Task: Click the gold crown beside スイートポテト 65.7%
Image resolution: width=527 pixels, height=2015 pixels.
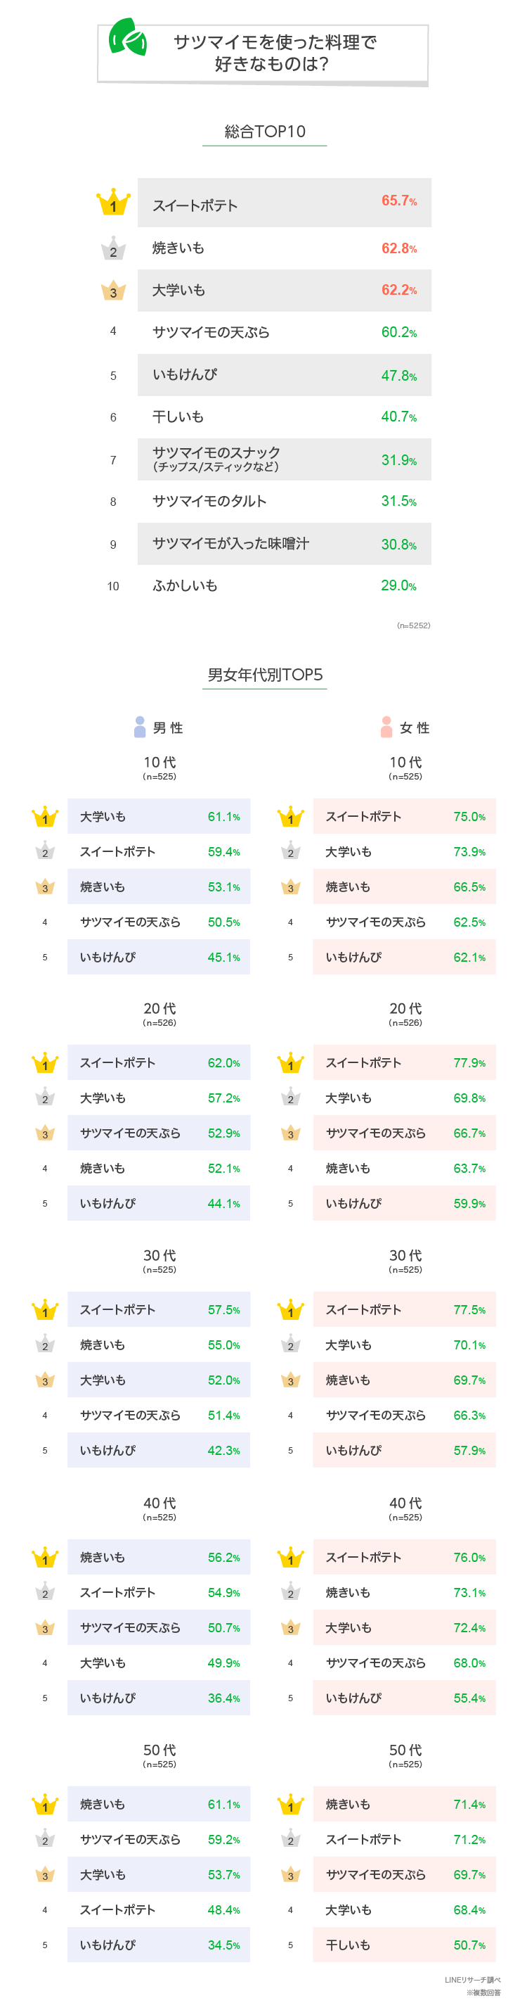Action: point(113,202)
